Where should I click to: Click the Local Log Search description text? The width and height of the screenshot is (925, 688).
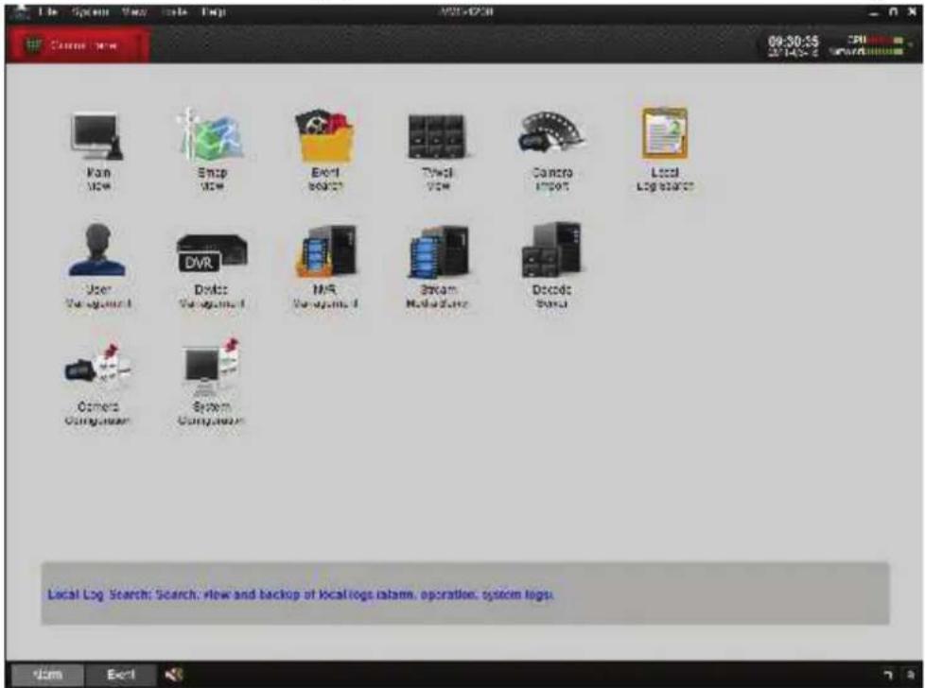[x=300, y=594]
